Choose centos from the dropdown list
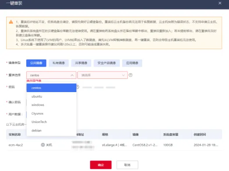229x171 pixels. (x=51, y=88)
